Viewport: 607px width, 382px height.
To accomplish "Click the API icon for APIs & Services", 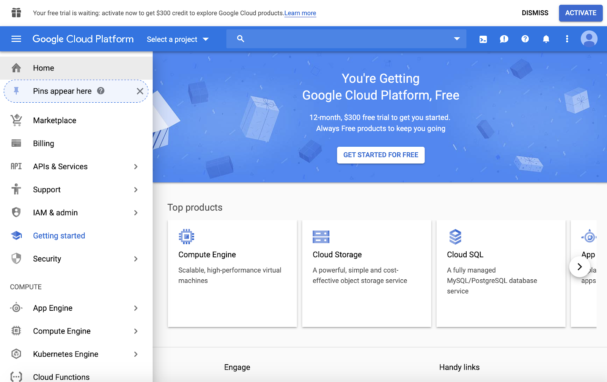I will pos(16,166).
